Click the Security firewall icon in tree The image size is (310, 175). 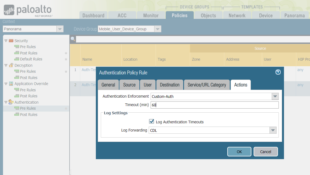pos(11,41)
